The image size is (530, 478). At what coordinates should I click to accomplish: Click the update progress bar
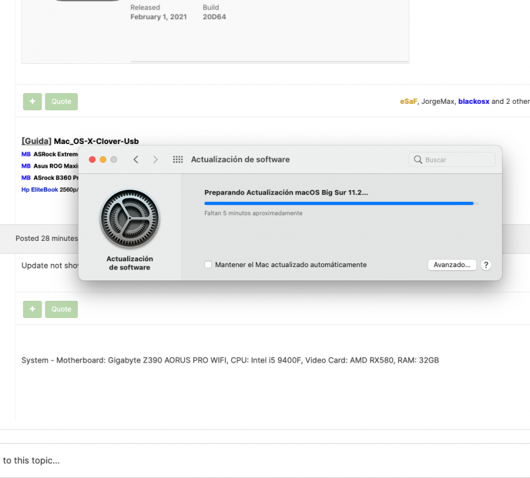pos(342,203)
